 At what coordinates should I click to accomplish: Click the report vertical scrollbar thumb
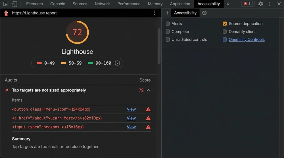coord(159,46)
